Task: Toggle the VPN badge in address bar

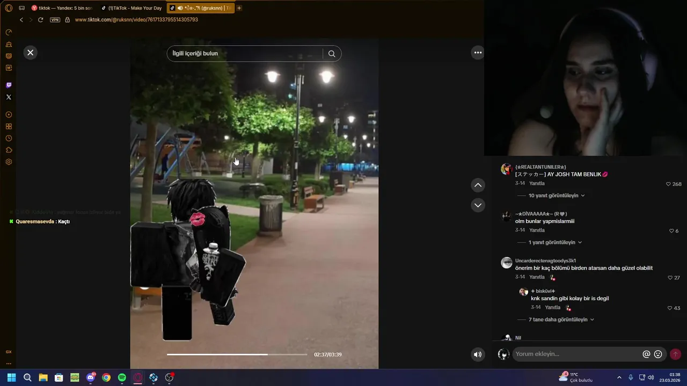Action: coord(55,20)
